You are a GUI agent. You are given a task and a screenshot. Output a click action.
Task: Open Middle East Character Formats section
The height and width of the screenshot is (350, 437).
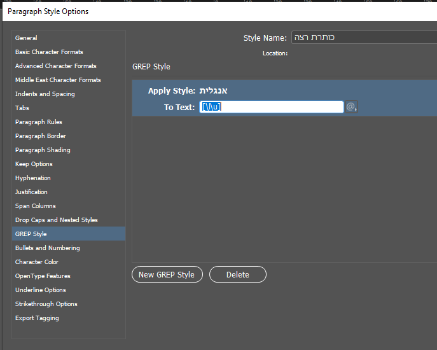pyautogui.click(x=69, y=80)
